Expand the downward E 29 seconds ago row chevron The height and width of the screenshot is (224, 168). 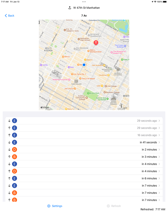[x=159, y=121]
